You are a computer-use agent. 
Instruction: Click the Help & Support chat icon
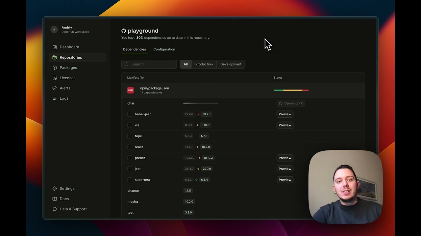(55, 209)
